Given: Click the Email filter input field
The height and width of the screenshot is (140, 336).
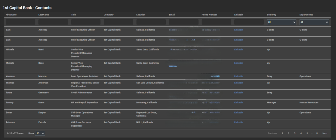Looking at the screenshot, I should pyautogui.click(x=183, y=22).
